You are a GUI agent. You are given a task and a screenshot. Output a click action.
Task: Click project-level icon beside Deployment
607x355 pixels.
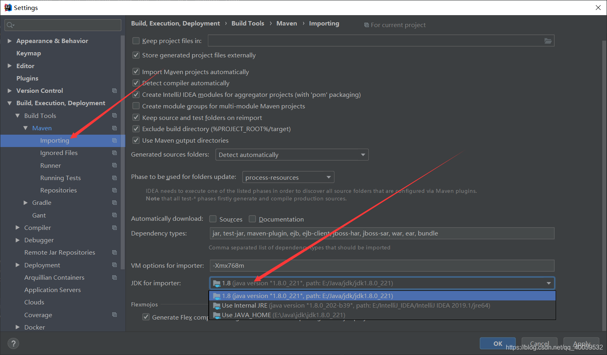[114, 265]
